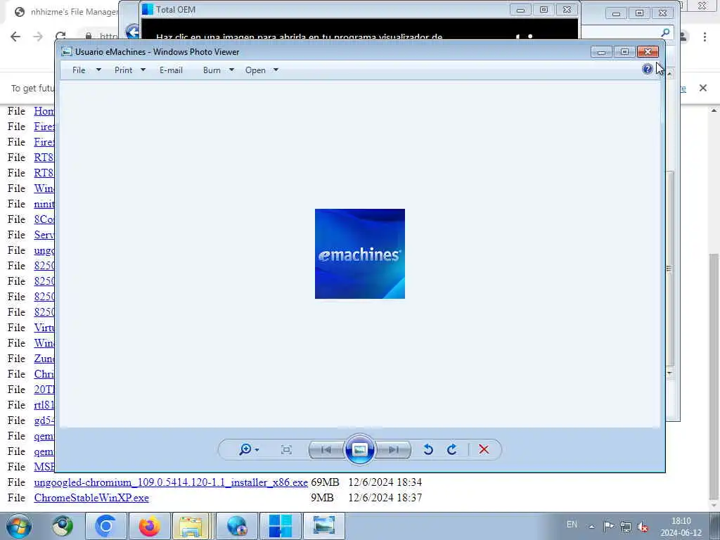Expand the zoom dropdown arrow
This screenshot has width=720, height=540.
[257, 450]
